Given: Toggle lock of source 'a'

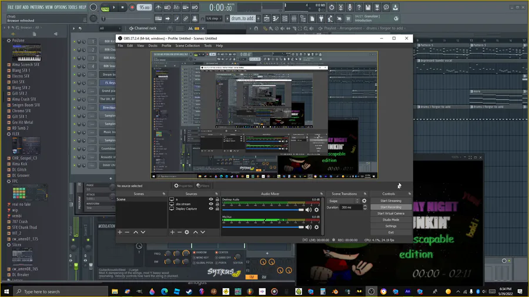Looking at the screenshot, I should [x=217, y=200].
